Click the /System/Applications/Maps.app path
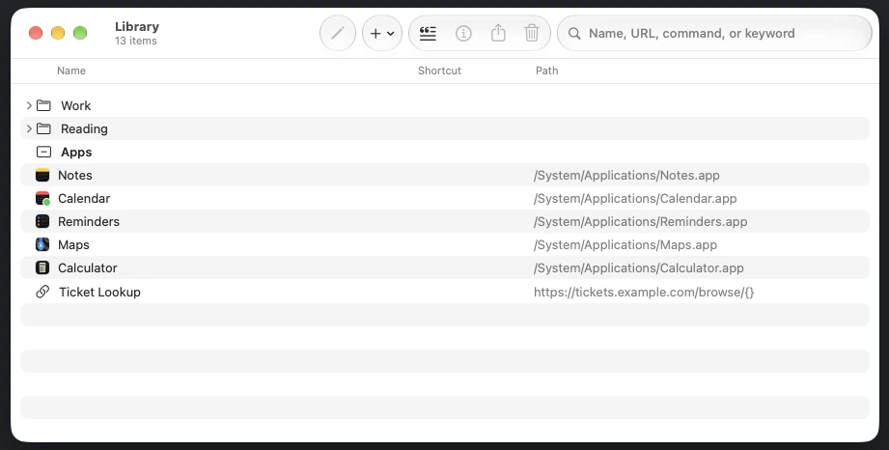Image resolution: width=889 pixels, height=450 pixels. (x=625, y=245)
